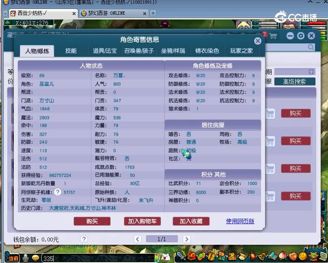The height and width of the screenshot is (263, 328).
Task: Open the scroll task icon in bottom toolbar
Action: click(x=243, y=257)
